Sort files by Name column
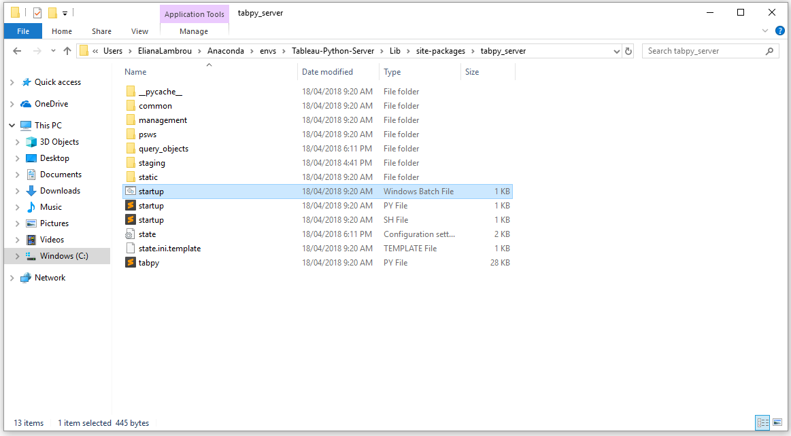This screenshot has height=436, width=791. coord(210,71)
